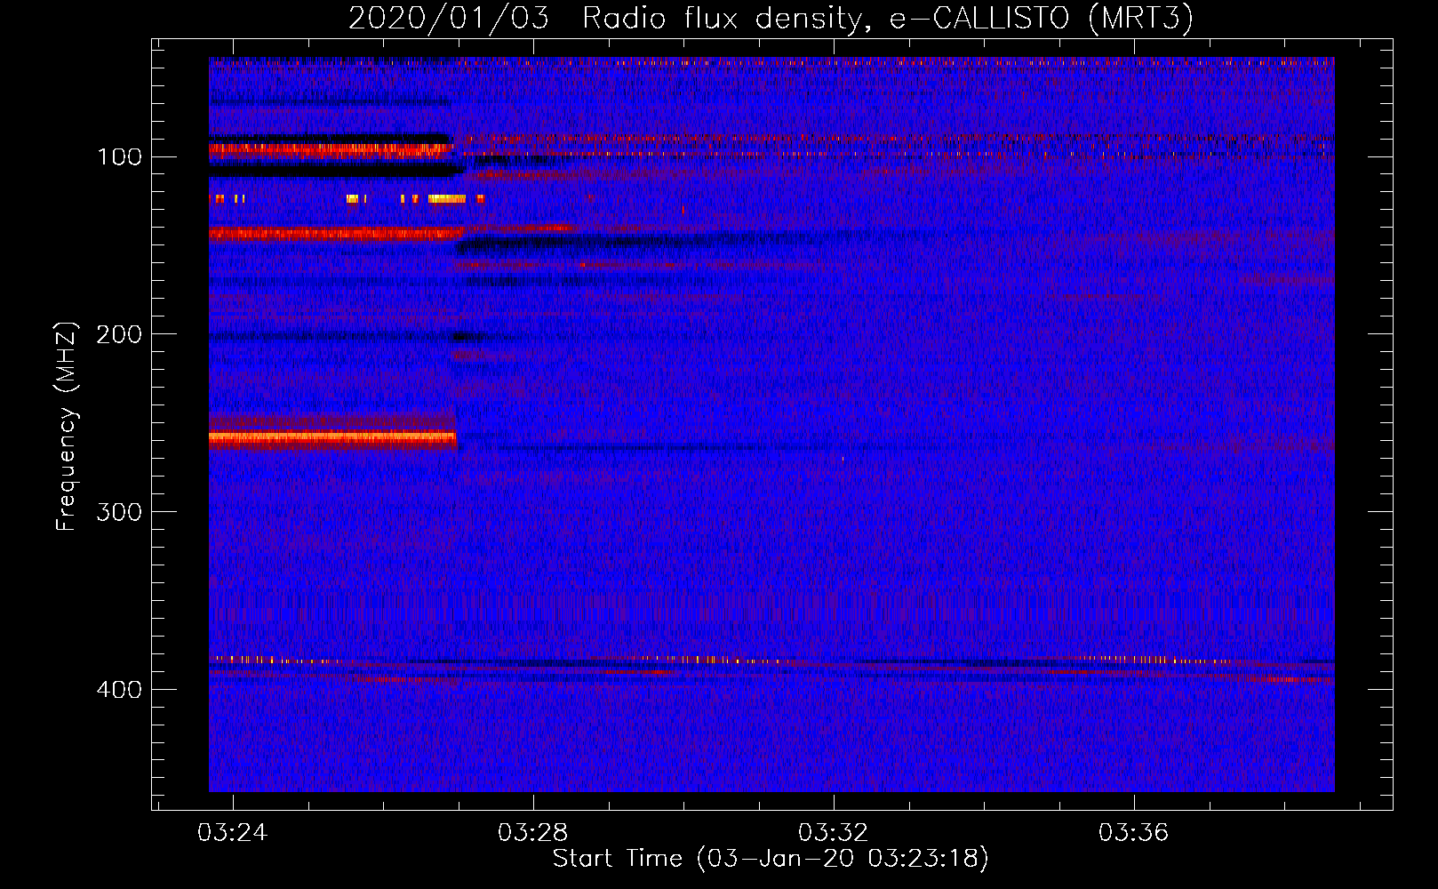Click the 03:28 time tick label
1438x889 pixels.
click(533, 833)
